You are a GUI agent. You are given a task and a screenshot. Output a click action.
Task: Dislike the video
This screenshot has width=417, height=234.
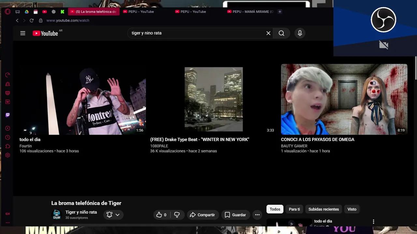coord(177,215)
